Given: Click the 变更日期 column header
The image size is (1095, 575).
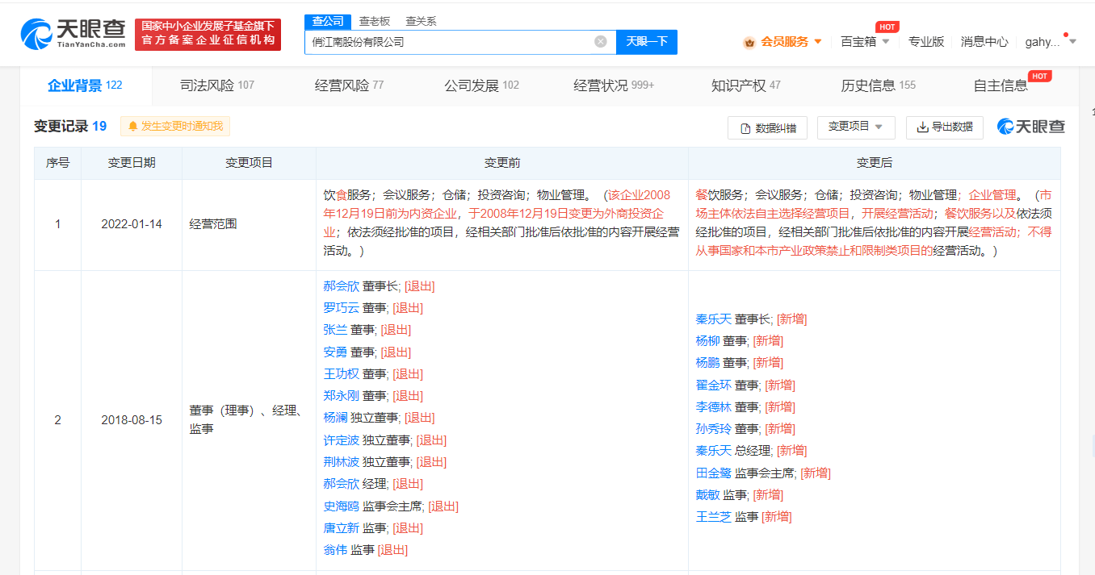Looking at the screenshot, I should pyautogui.click(x=132, y=163).
